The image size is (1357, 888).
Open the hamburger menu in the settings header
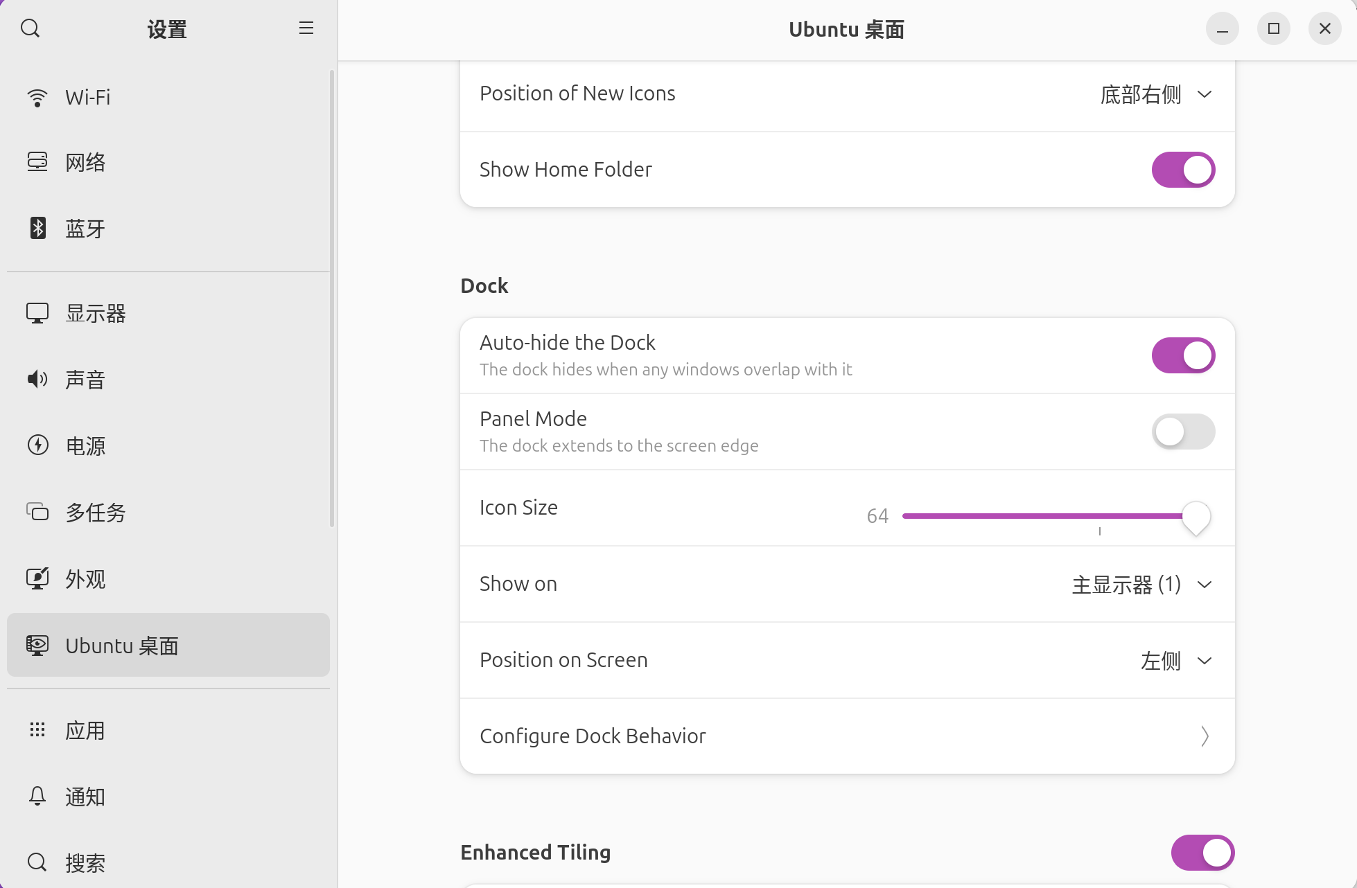tap(306, 28)
